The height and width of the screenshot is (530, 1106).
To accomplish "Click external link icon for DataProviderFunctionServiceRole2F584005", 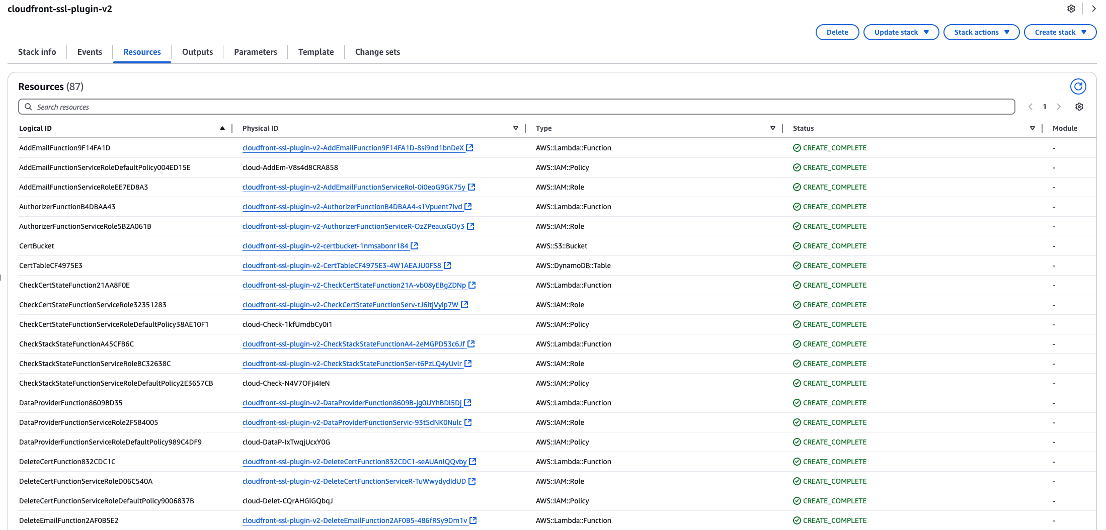I will point(468,422).
